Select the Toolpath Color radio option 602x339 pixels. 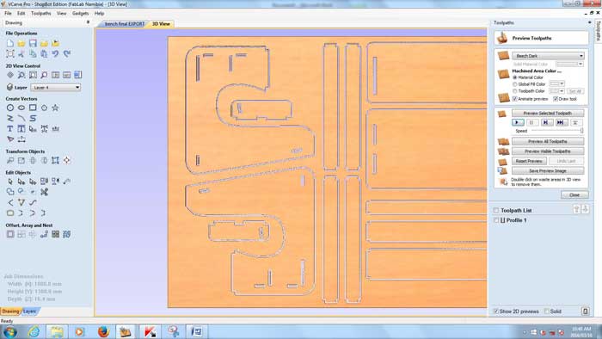[515, 91]
